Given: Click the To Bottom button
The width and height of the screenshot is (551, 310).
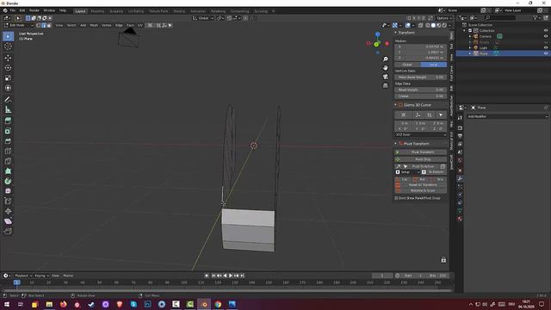Looking at the screenshot, I should tap(434, 172).
